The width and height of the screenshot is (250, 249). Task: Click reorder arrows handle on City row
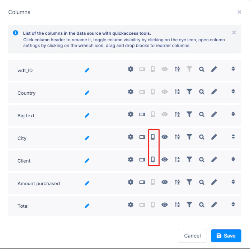[233, 137]
